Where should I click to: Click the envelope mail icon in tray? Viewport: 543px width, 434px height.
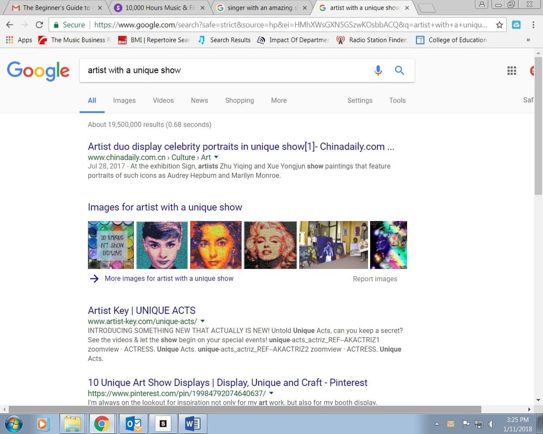(x=451, y=424)
